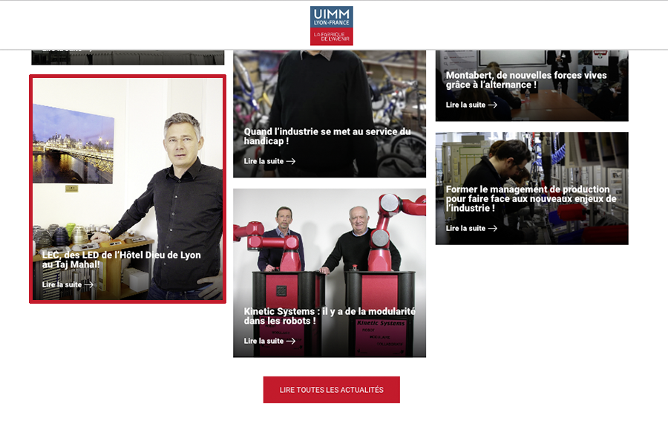Click partially hidden article card at top left
Viewport: 668px width, 424px height.
click(128, 57)
